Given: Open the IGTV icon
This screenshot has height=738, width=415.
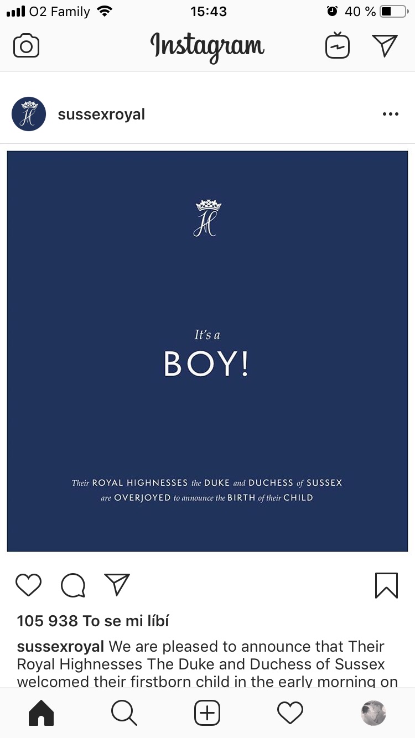Looking at the screenshot, I should click(x=338, y=46).
